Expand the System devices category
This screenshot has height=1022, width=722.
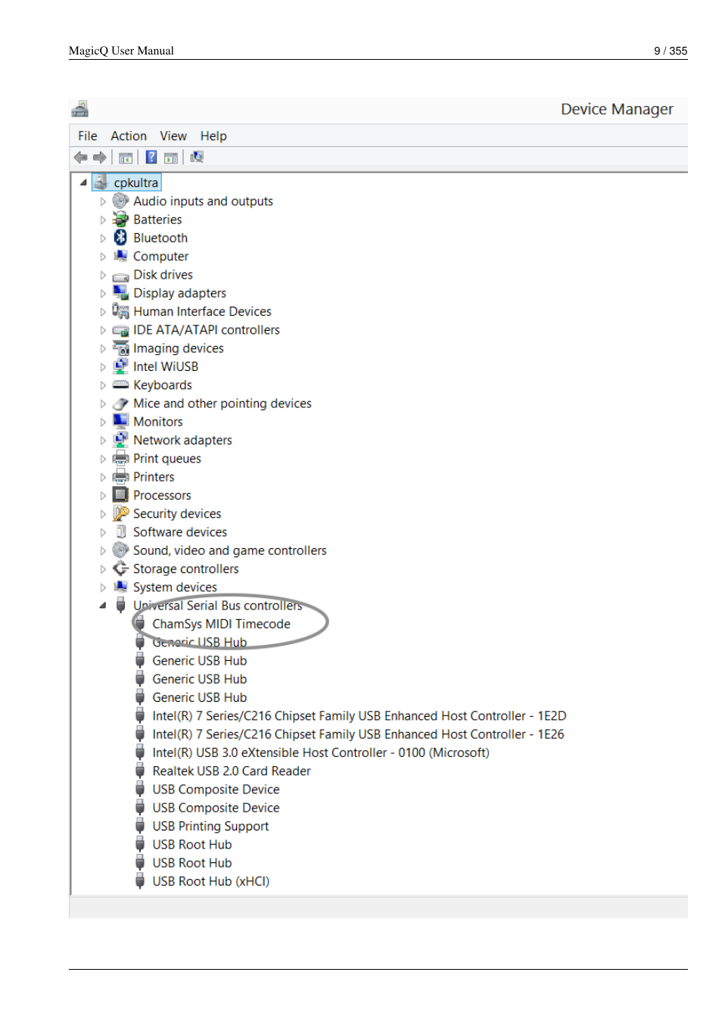pyautogui.click(x=103, y=587)
